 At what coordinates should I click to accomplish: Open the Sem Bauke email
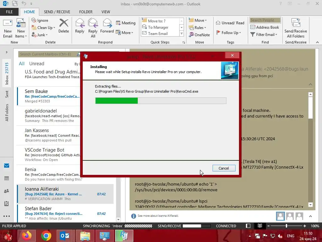click(x=49, y=96)
